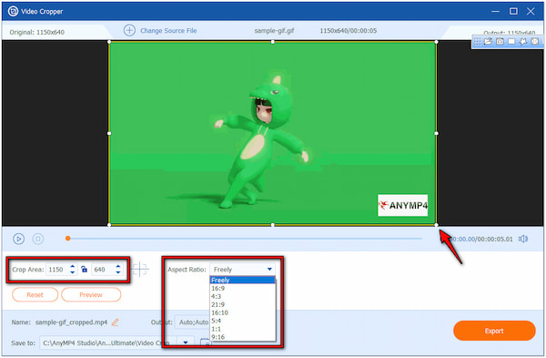Click the bottom-right crop handle
This screenshot has width=546, height=358.
pyautogui.click(x=436, y=225)
